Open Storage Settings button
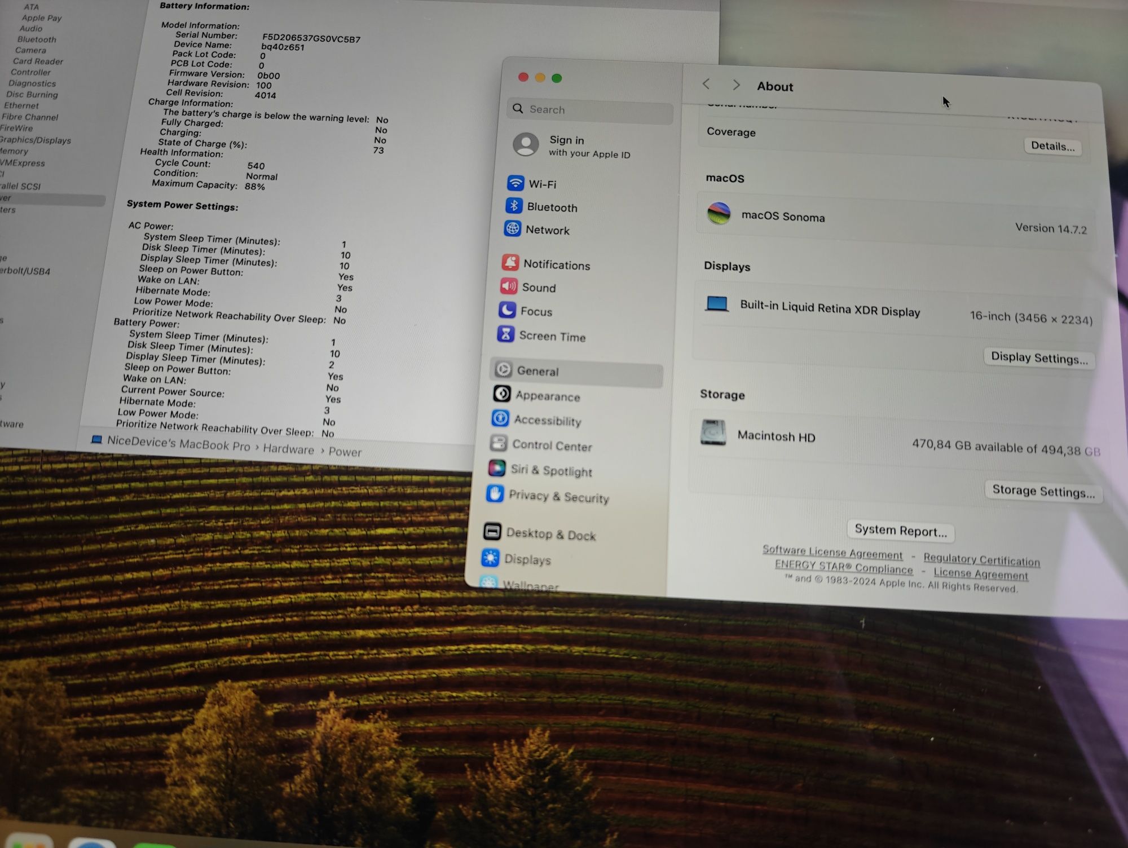The height and width of the screenshot is (848, 1128). point(1043,491)
